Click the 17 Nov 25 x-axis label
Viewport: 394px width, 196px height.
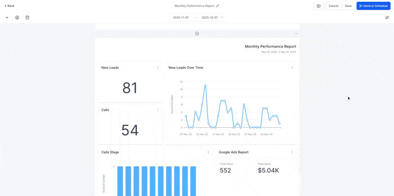218,134
